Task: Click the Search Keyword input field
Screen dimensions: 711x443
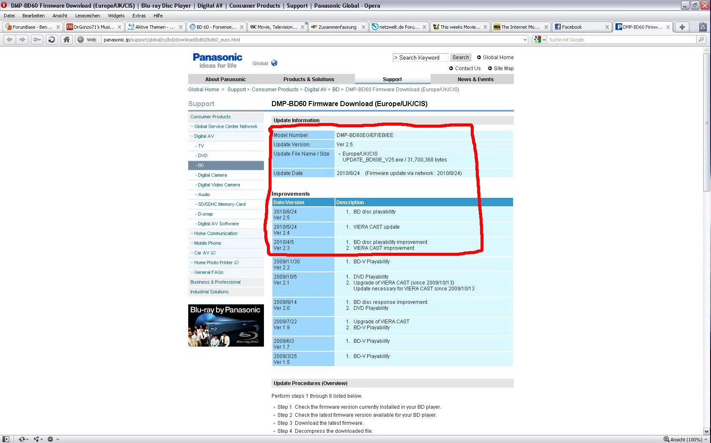Action: tap(420, 57)
